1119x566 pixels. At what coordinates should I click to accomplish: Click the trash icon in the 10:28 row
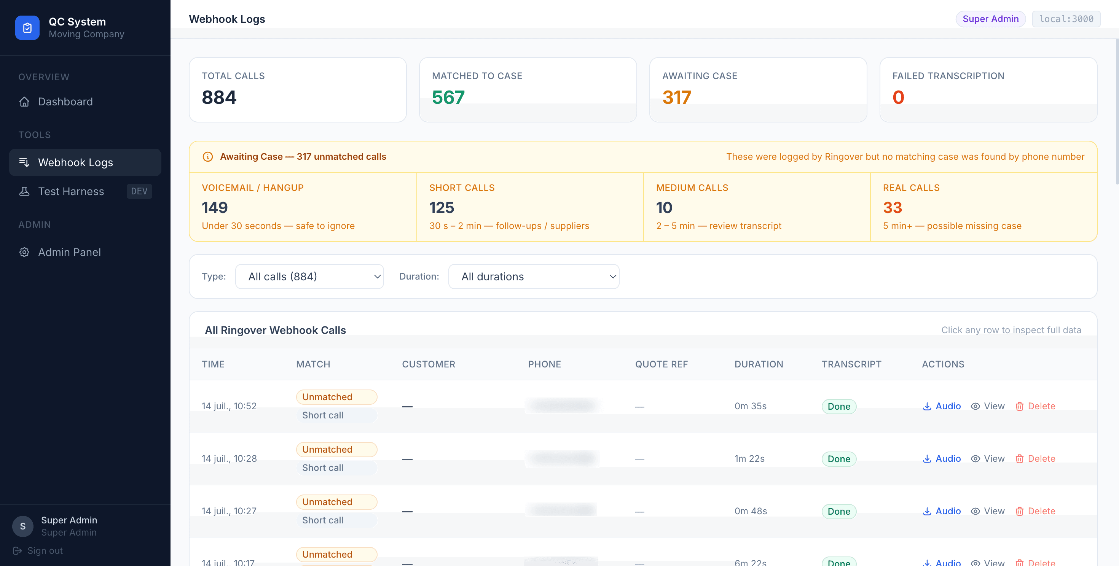pos(1019,459)
